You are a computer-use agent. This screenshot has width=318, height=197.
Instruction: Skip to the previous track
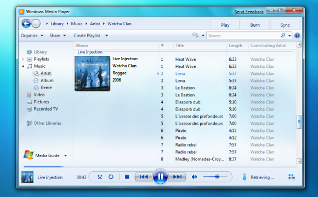(x=144, y=177)
